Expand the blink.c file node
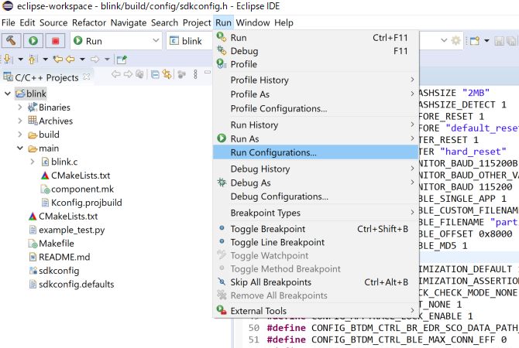Image resolution: width=519 pixels, height=348 pixels. 33,162
